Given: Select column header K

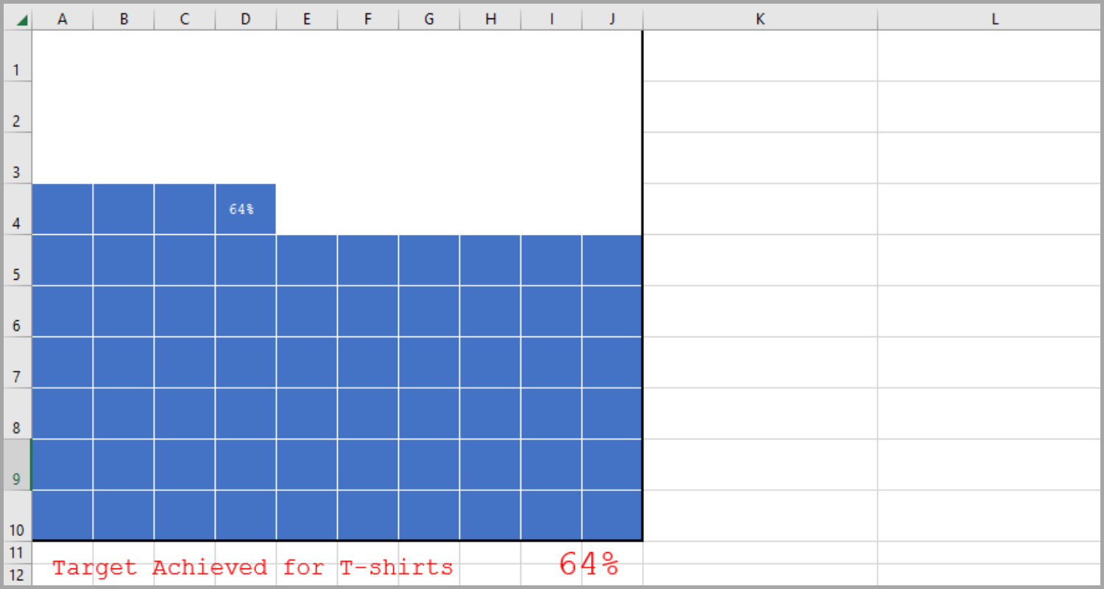Looking at the screenshot, I should coord(760,18).
